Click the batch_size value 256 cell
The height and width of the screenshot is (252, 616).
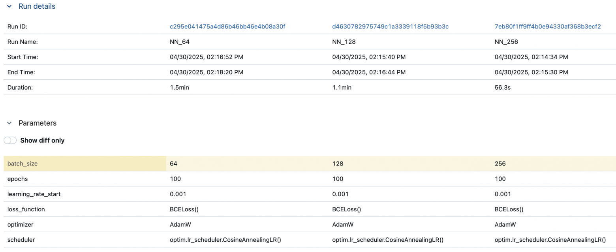500,164
